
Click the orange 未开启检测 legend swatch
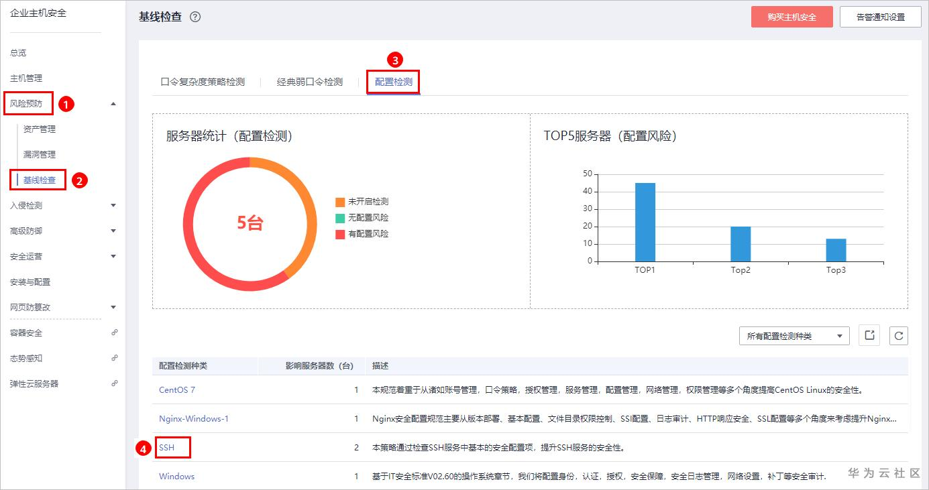[340, 202]
